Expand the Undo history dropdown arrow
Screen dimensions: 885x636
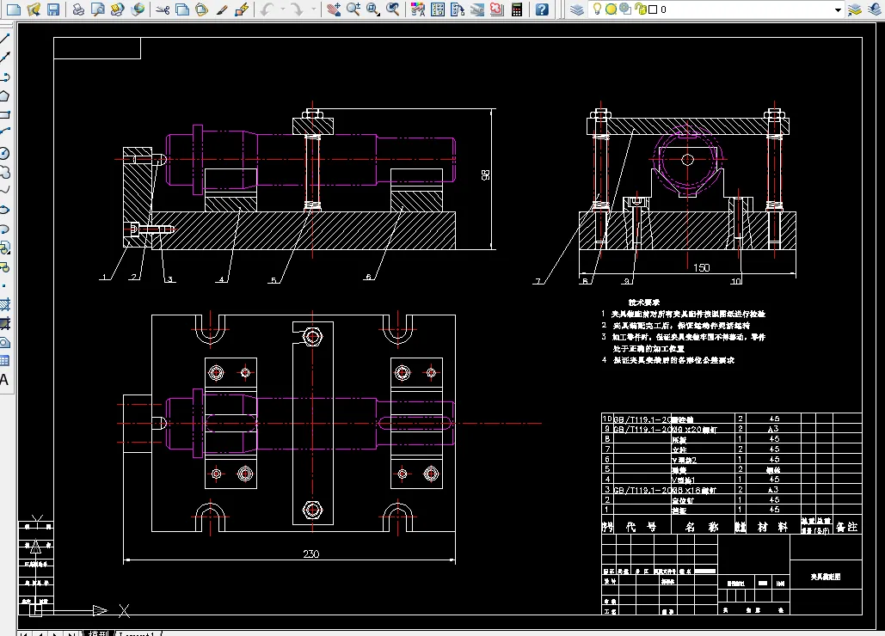(x=283, y=9)
